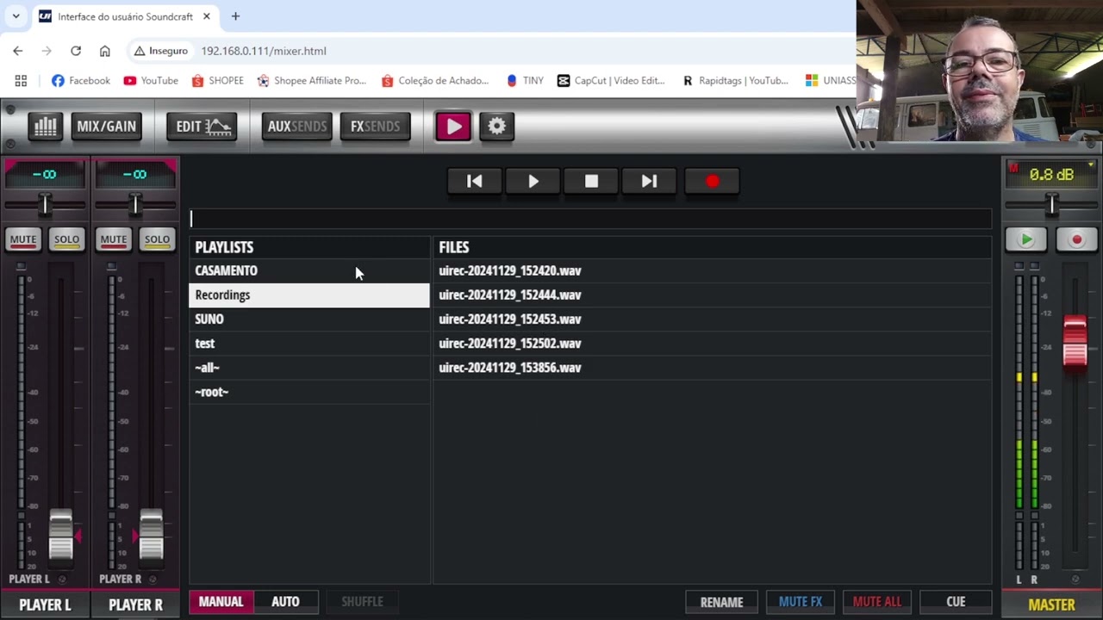Open the CapCut Video Editor bookmark
Viewport: 1103px width, 620px height.
pos(611,80)
